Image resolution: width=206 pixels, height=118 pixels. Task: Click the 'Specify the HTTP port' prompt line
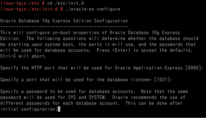point(102,68)
